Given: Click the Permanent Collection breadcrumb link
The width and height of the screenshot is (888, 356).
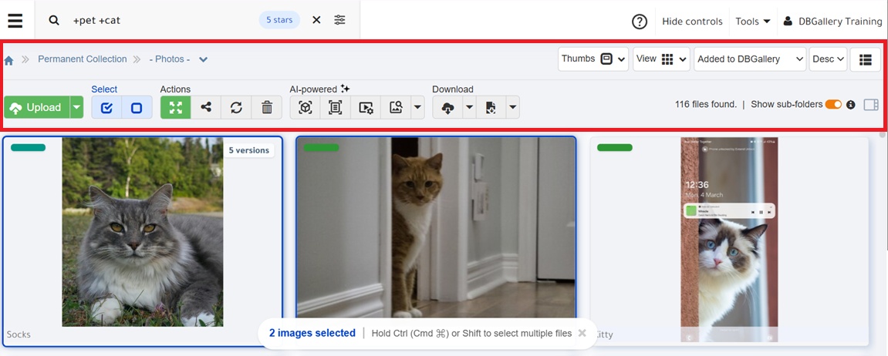Looking at the screenshot, I should (82, 59).
